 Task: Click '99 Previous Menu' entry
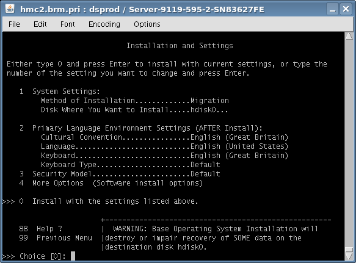[x=56, y=238]
